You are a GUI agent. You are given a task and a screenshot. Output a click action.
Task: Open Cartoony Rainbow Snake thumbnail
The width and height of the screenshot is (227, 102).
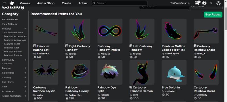206,31
